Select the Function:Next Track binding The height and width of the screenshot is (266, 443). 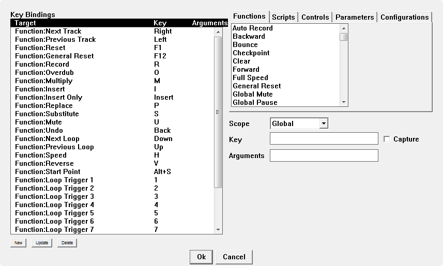pyautogui.click(x=113, y=31)
